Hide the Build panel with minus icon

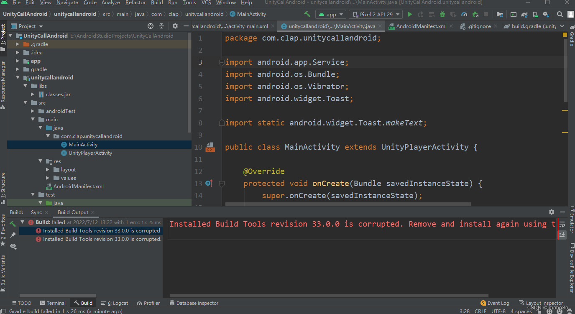pos(562,212)
